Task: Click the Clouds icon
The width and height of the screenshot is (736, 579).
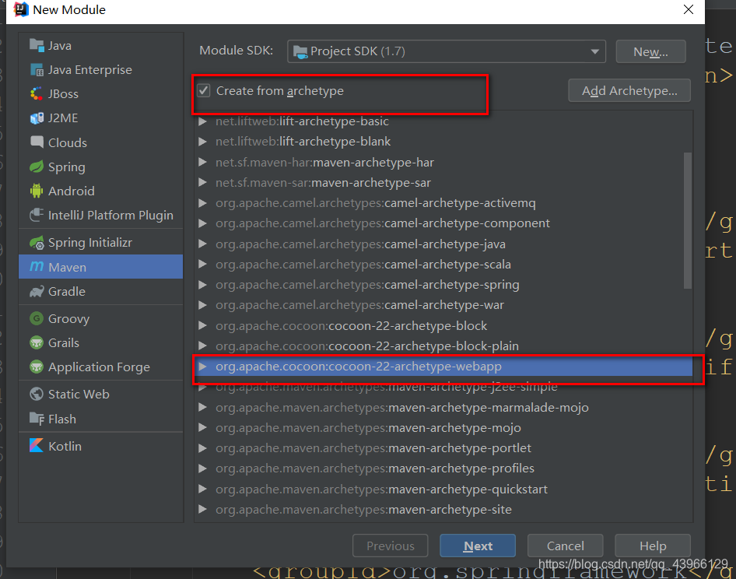Action: (37, 142)
